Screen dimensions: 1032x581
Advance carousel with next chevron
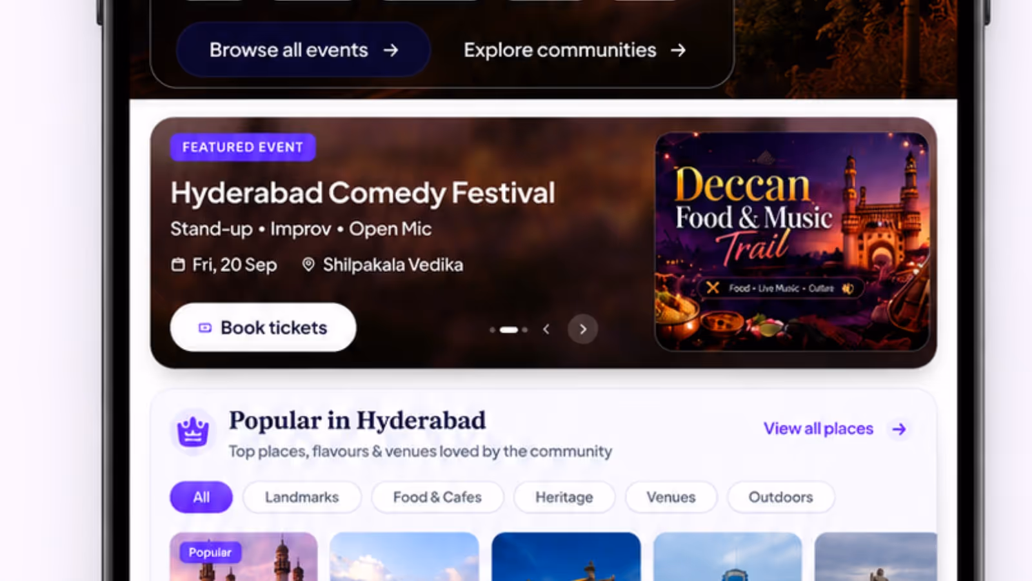click(582, 329)
